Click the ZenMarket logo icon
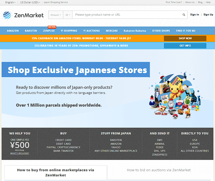This screenshot has width=215, height=181. click(7, 15)
